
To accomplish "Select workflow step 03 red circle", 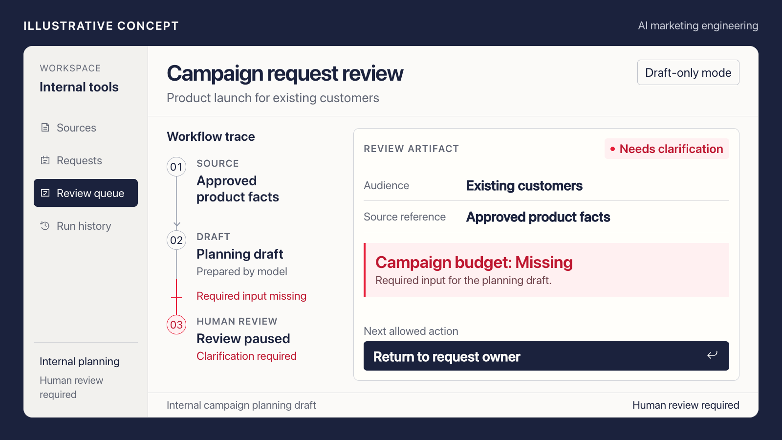I will click(x=176, y=325).
